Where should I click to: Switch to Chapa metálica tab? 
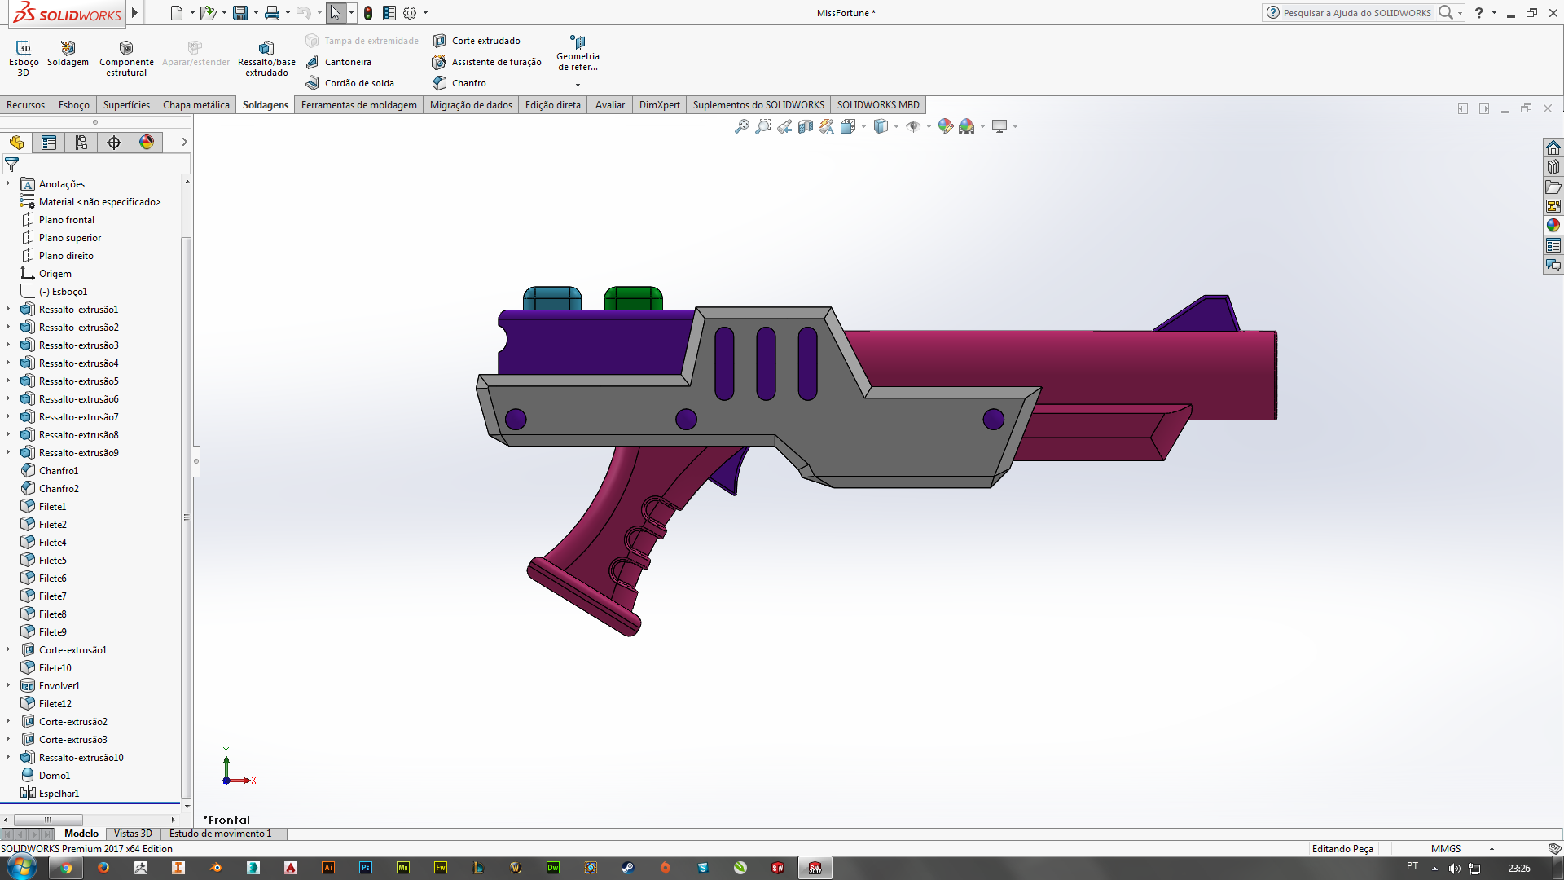click(196, 105)
